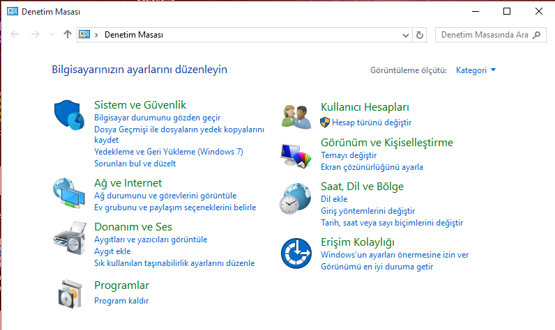
Task: Click the search magnifier icon
Action: coord(537,35)
